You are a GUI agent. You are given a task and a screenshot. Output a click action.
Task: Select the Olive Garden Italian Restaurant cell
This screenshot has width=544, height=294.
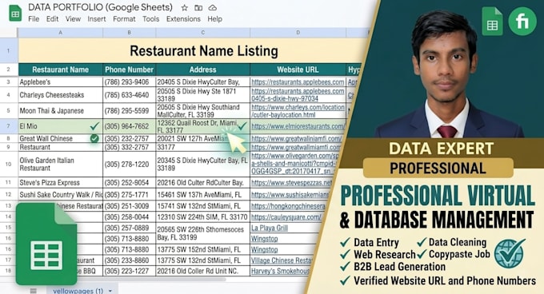(60, 164)
